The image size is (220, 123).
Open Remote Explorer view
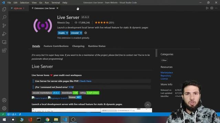tap(4, 42)
